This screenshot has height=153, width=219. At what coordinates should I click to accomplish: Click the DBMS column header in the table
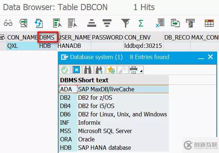click(48, 37)
